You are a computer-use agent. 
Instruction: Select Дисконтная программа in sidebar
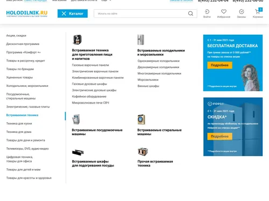pos(23,44)
